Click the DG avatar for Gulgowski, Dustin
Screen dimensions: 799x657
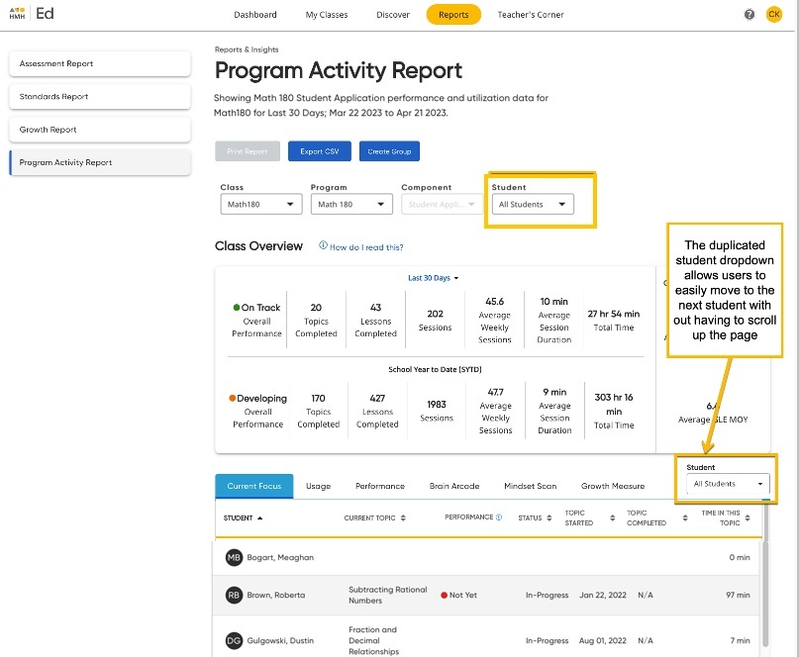pyautogui.click(x=234, y=641)
